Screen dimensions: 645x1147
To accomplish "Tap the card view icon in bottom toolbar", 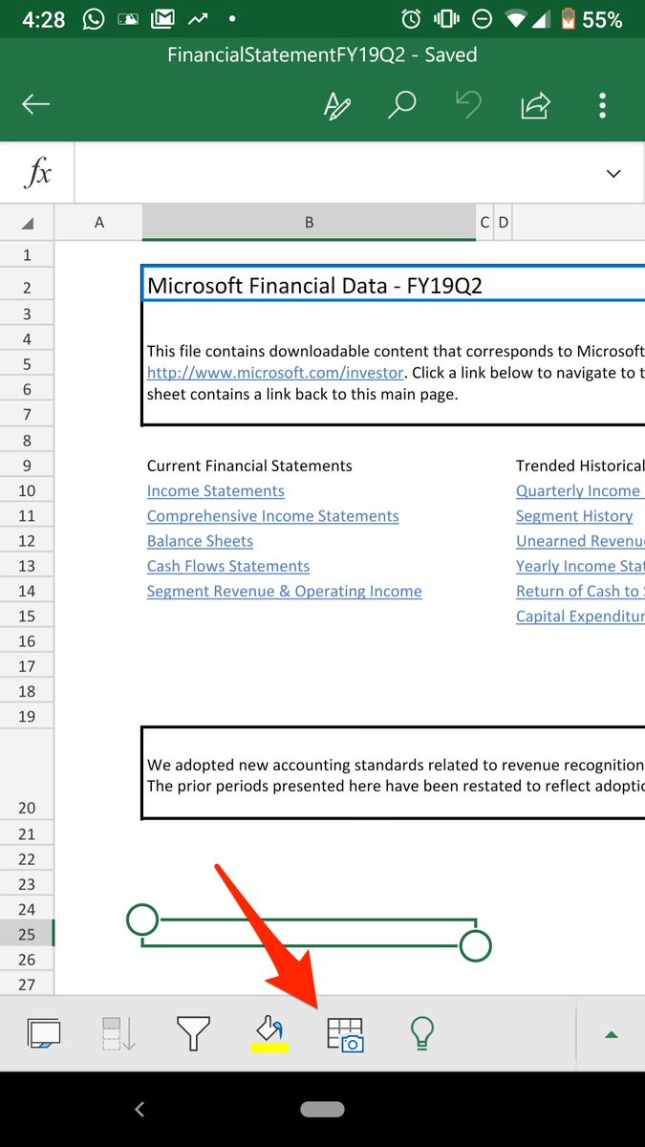I will click(x=44, y=1033).
